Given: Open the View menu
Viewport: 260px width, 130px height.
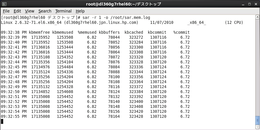Looking at the screenshot, I should 30,11.
